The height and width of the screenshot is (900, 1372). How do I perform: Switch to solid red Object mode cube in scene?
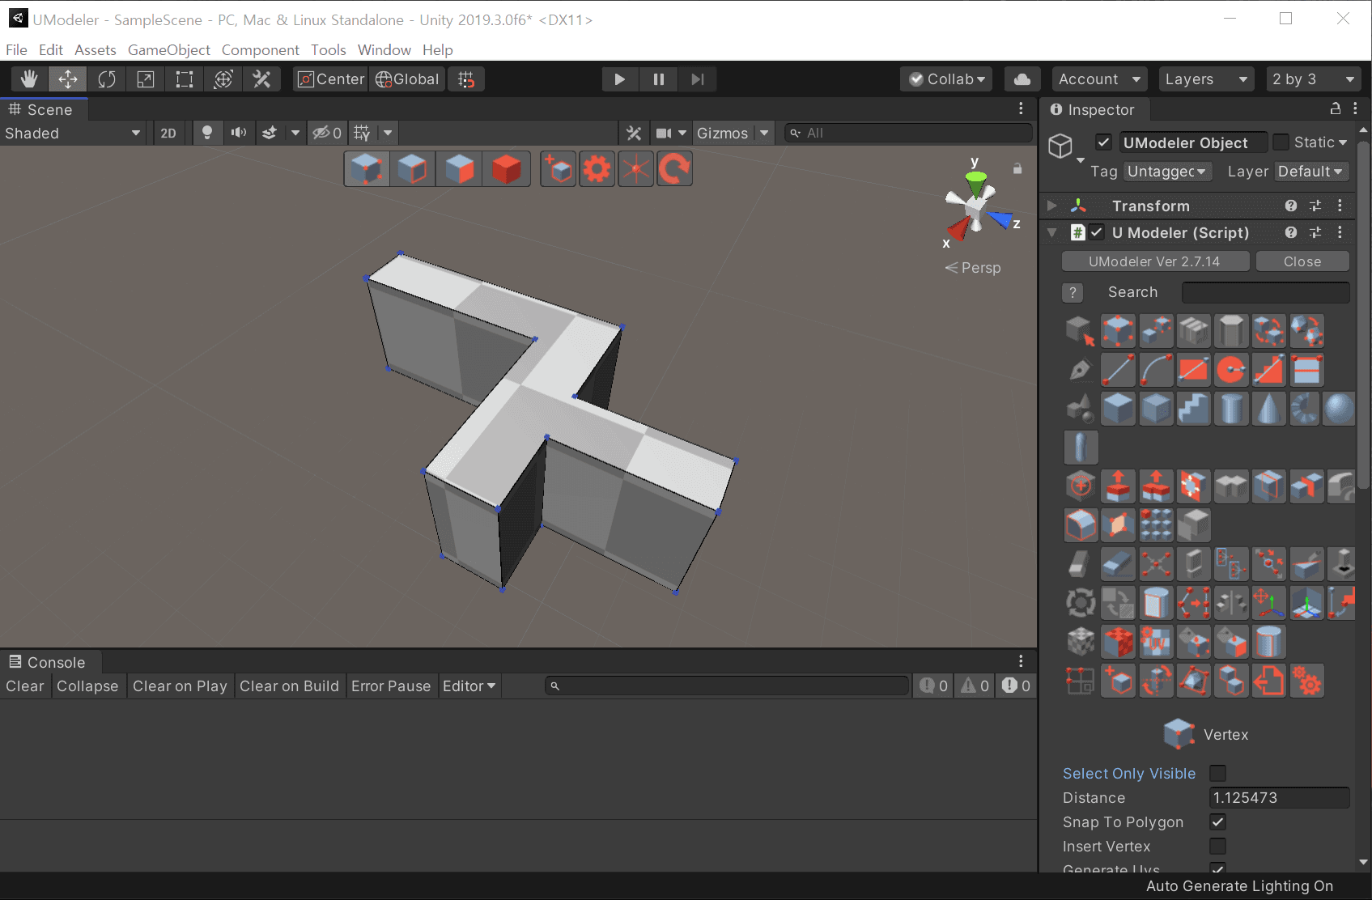click(x=507, y=169)
